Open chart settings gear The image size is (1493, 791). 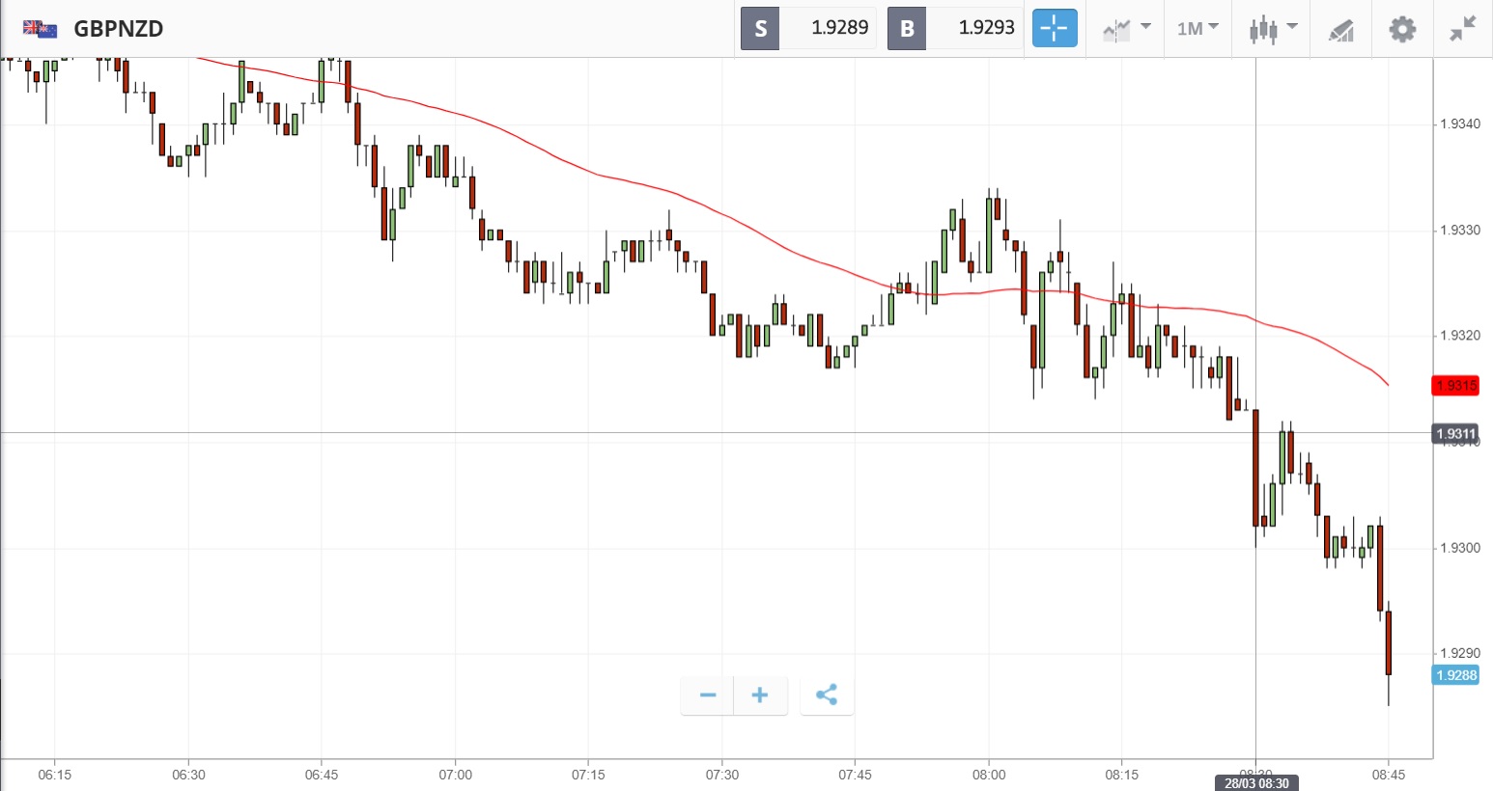click(1402, 29)
